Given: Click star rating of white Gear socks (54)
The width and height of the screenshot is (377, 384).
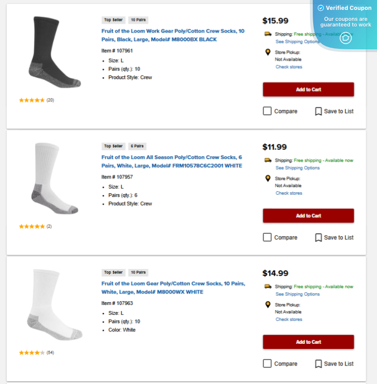Looking at the screenshot, I should [32, 353].
